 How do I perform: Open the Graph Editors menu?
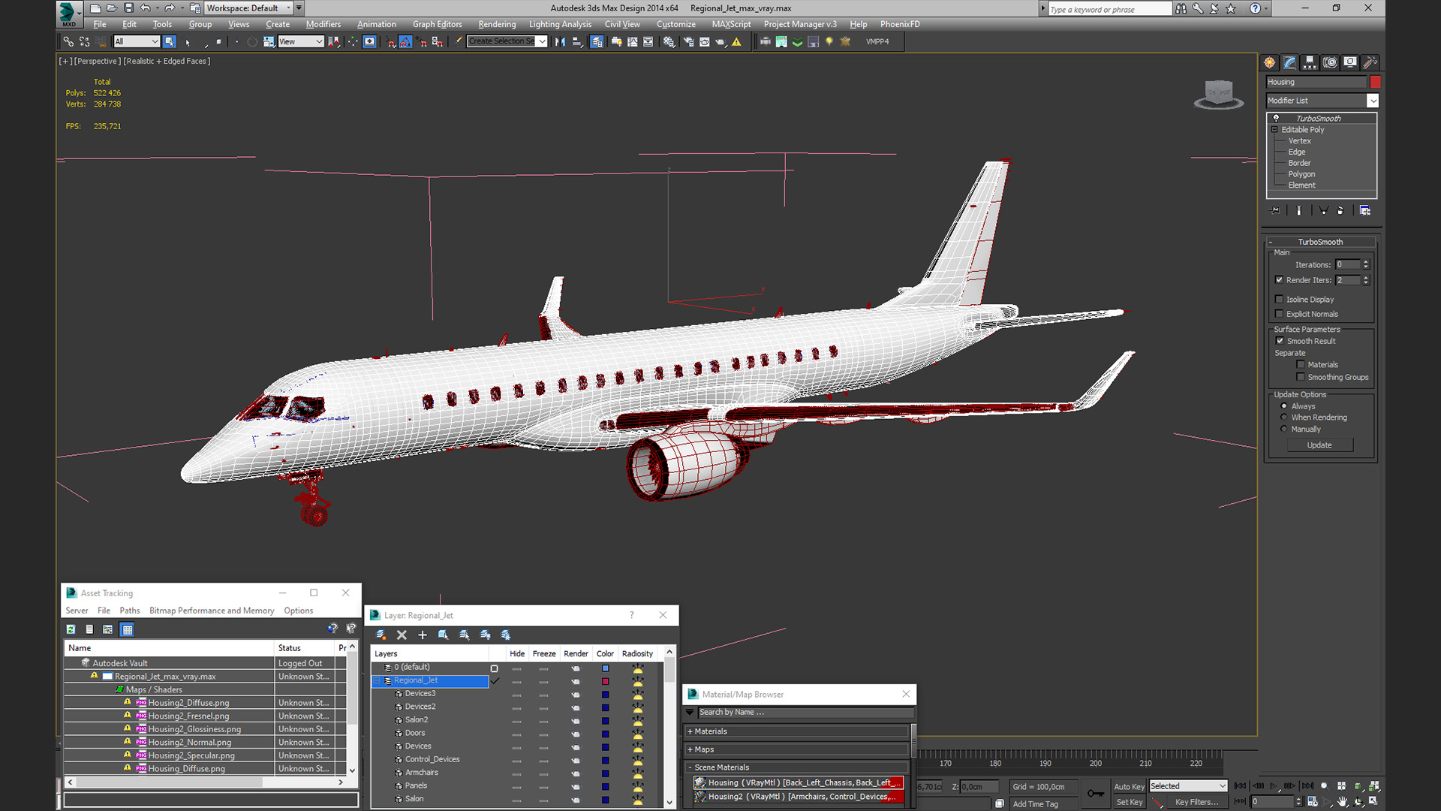tap(437, 24)
